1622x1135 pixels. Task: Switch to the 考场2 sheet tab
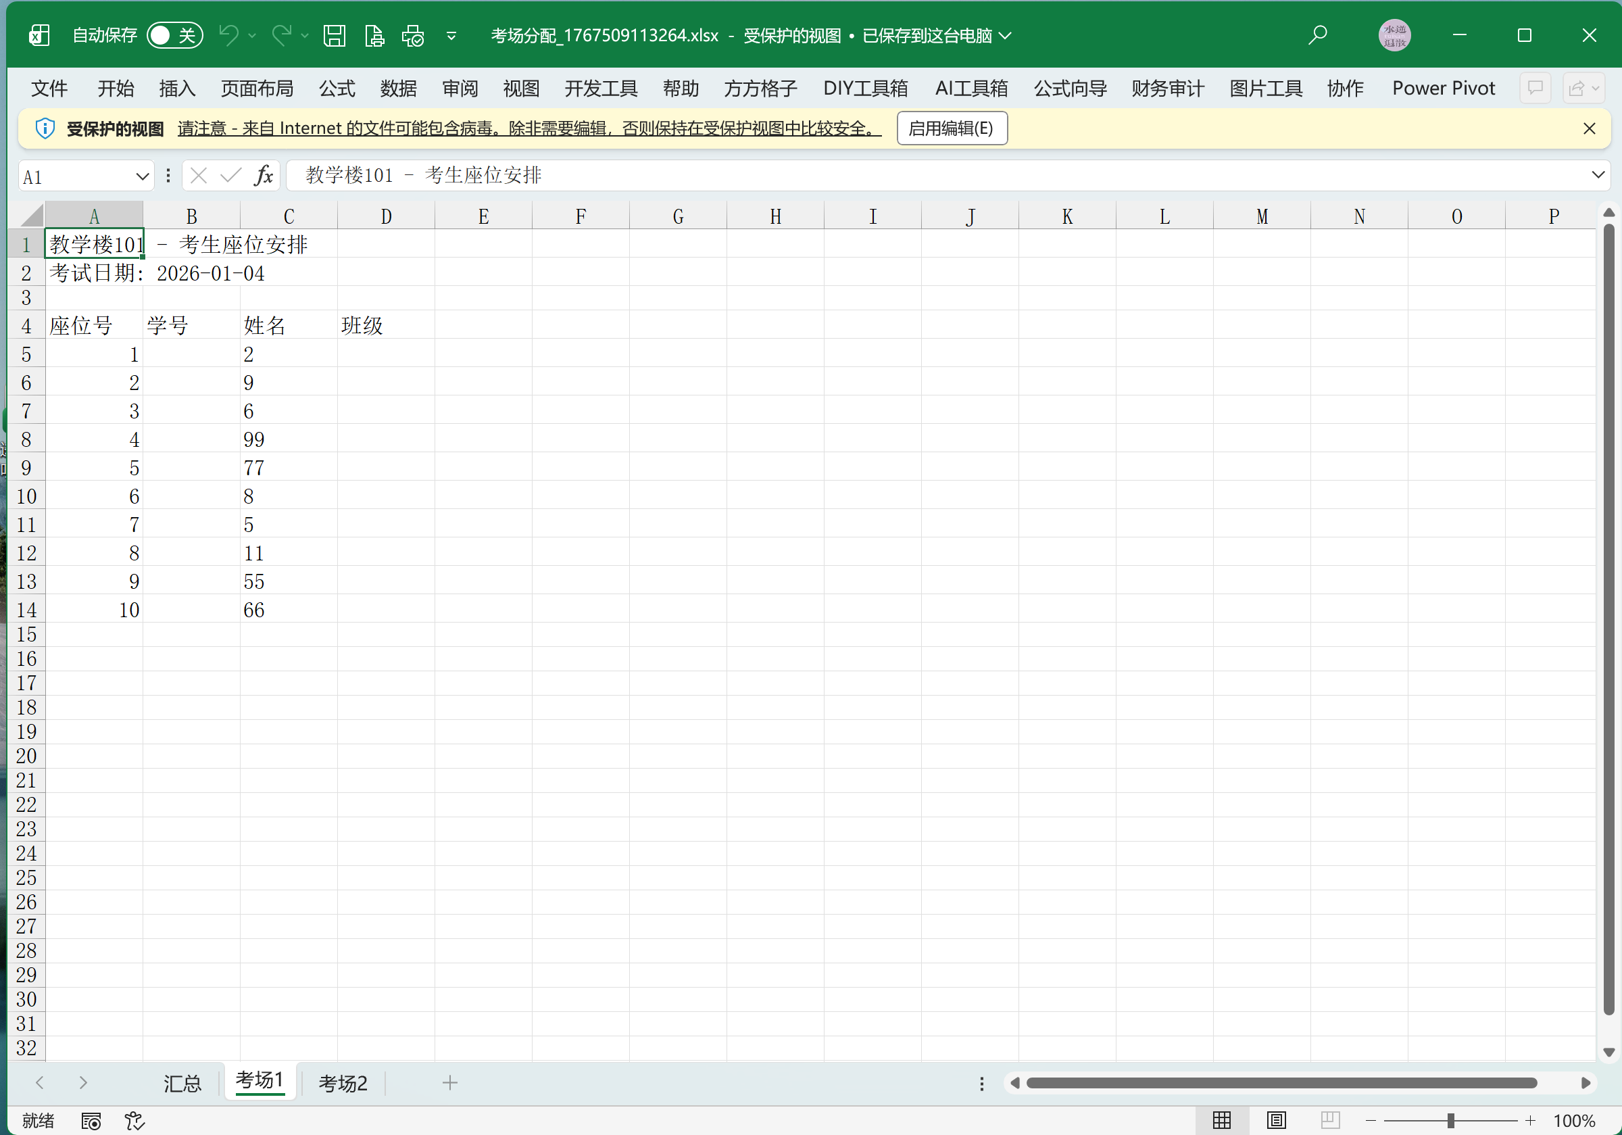tap(343, 1083)
